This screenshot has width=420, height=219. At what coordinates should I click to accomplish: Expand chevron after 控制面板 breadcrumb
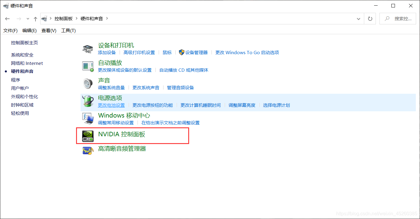pos(77,18)
